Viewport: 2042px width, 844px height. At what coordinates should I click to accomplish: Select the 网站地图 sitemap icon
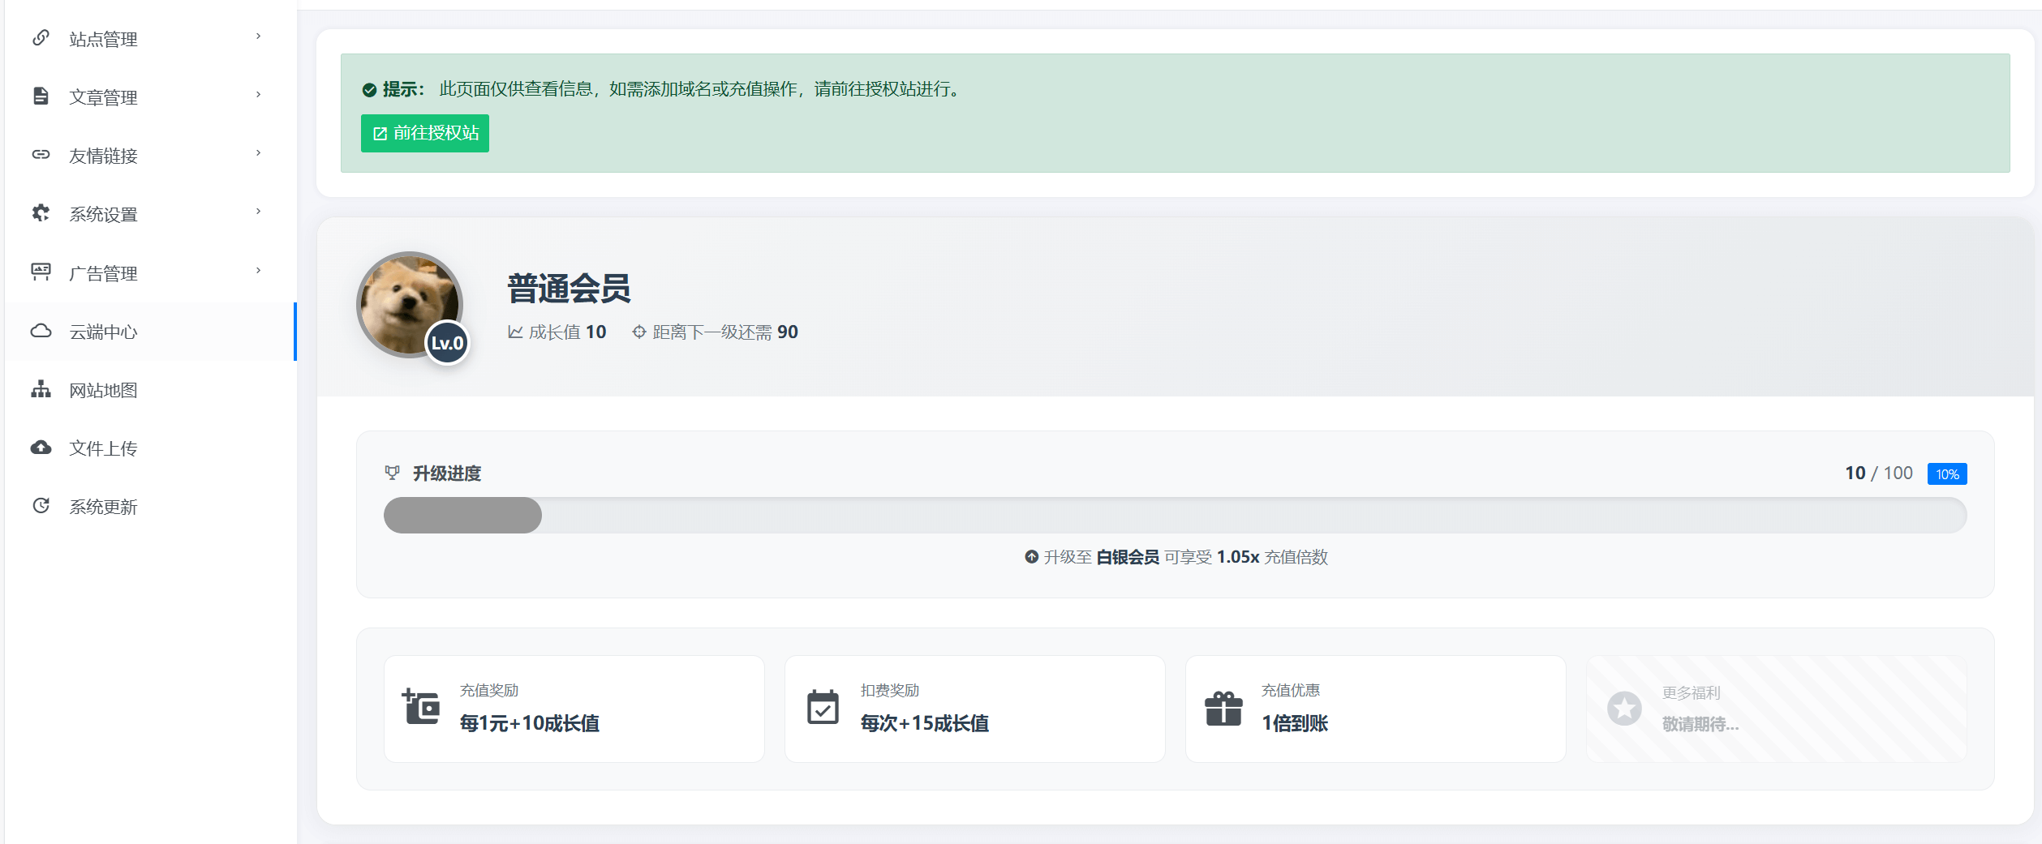click(41, 389)
